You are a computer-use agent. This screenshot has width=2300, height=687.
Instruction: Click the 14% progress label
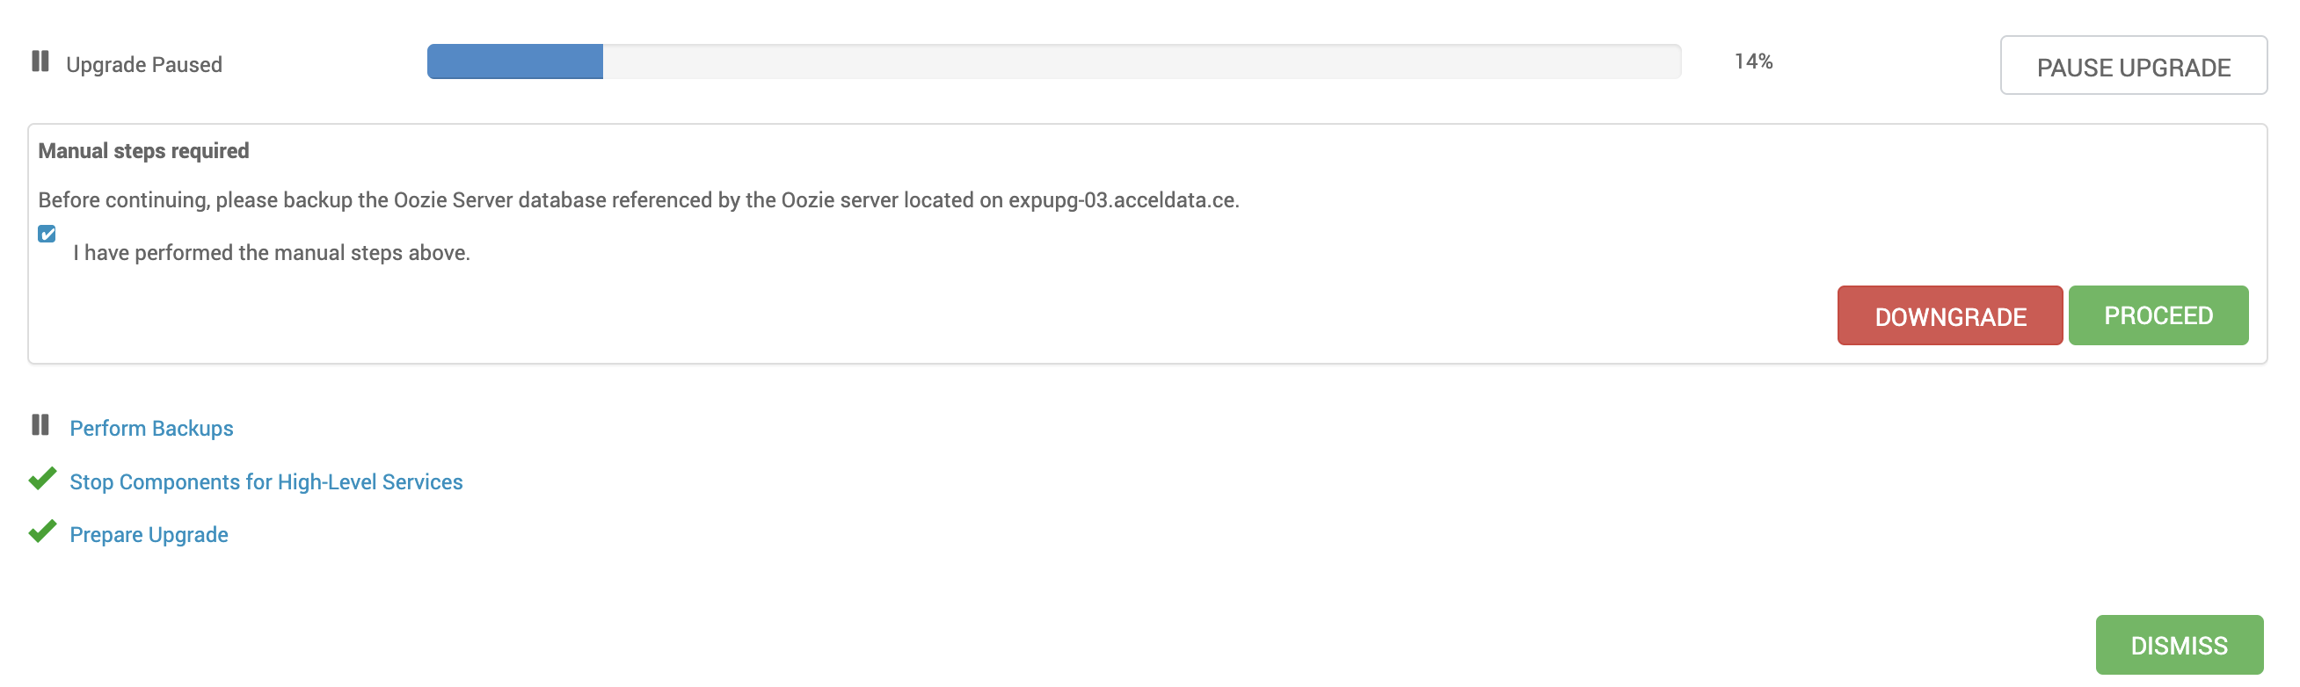point(1752,61)
